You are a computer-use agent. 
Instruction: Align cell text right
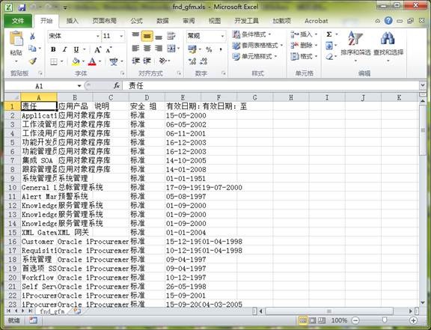pyautogui.click(x=159, y=49)
